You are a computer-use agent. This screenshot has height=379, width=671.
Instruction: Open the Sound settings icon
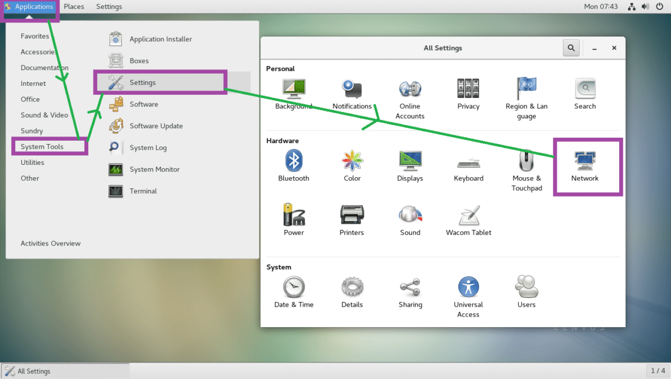410,220
